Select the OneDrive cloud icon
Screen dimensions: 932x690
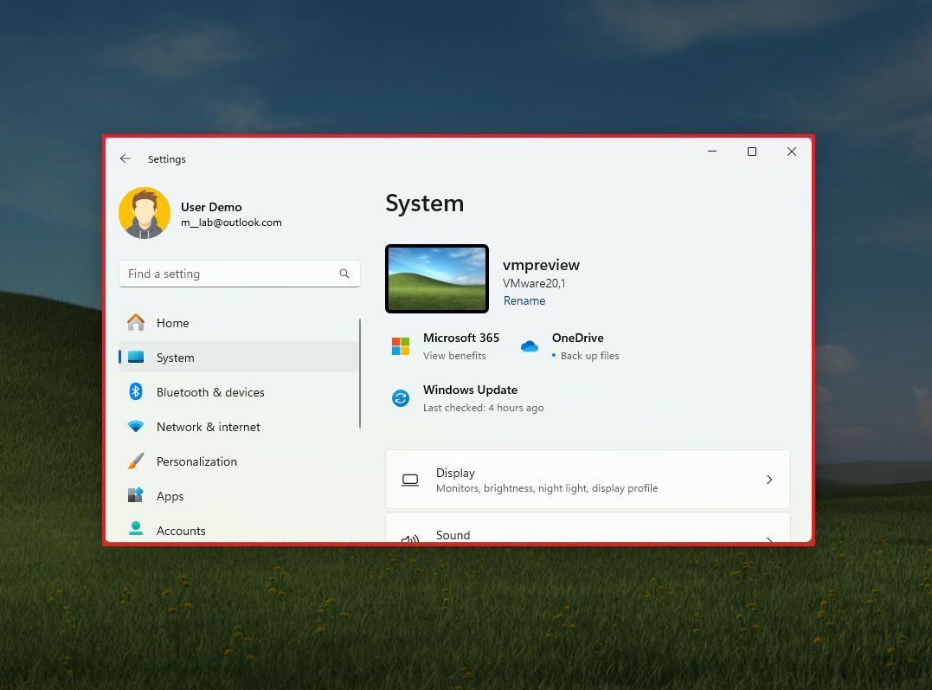(530, 345)
